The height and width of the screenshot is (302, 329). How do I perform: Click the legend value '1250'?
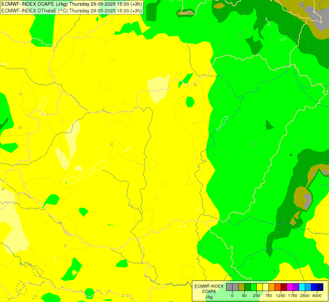[x=281, y=296]
